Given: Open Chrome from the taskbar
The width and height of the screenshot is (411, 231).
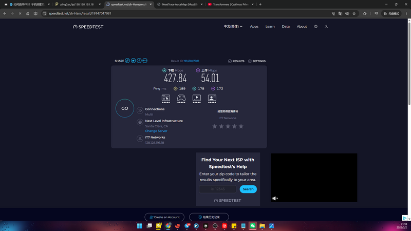Looking at the screenshot, I should tap(168, 226).
